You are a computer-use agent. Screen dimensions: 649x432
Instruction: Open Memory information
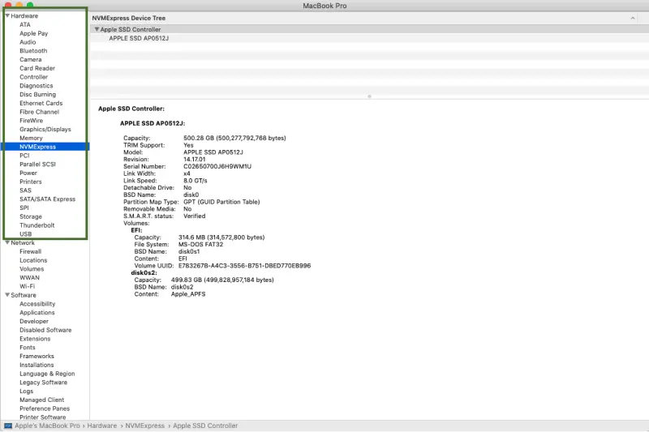tap(31, 138)
